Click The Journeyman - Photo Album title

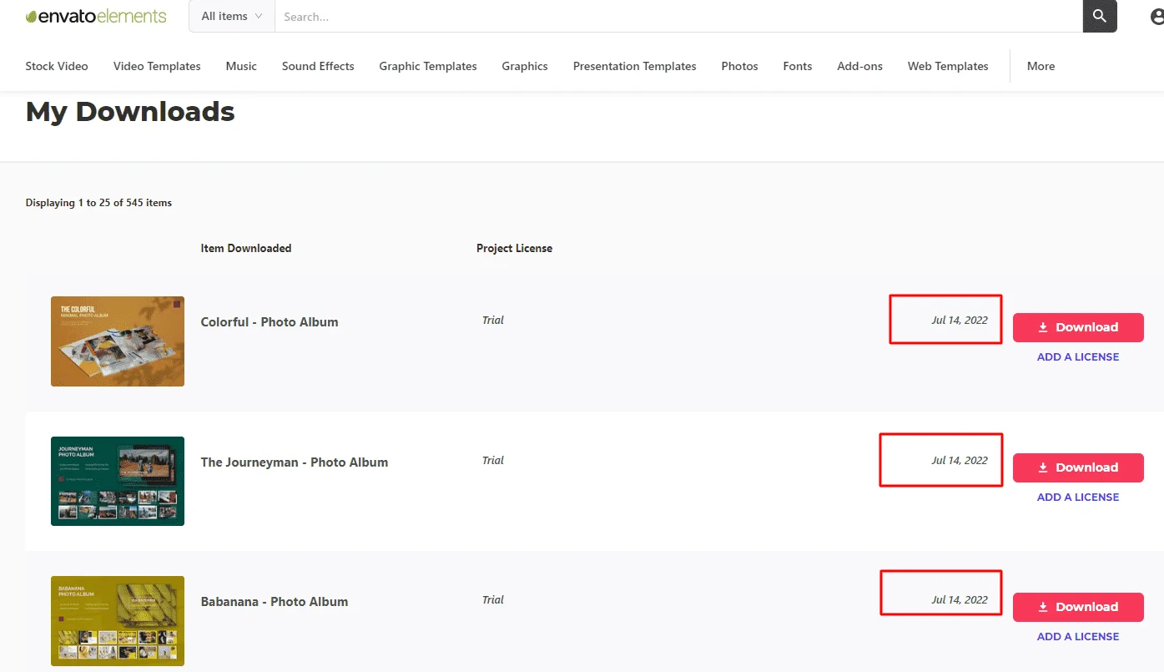pos(295,462)
